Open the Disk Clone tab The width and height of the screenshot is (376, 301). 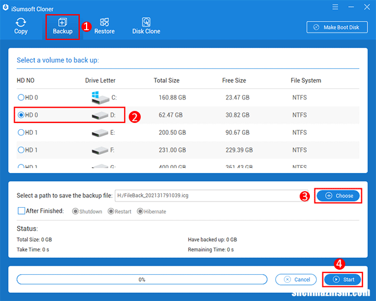tap(146, 26)
